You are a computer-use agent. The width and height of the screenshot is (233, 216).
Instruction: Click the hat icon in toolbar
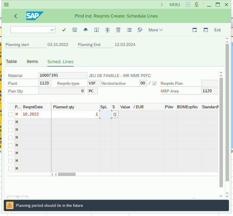85,30
